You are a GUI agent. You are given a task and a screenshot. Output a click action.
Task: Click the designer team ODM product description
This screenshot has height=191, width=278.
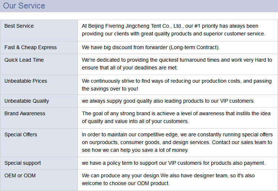click(x=168, y=180)
